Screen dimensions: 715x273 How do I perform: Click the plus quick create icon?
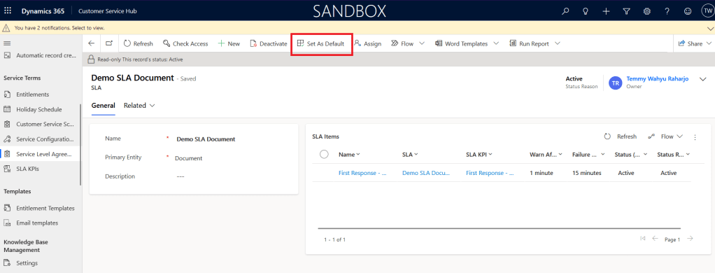point(606,11)
